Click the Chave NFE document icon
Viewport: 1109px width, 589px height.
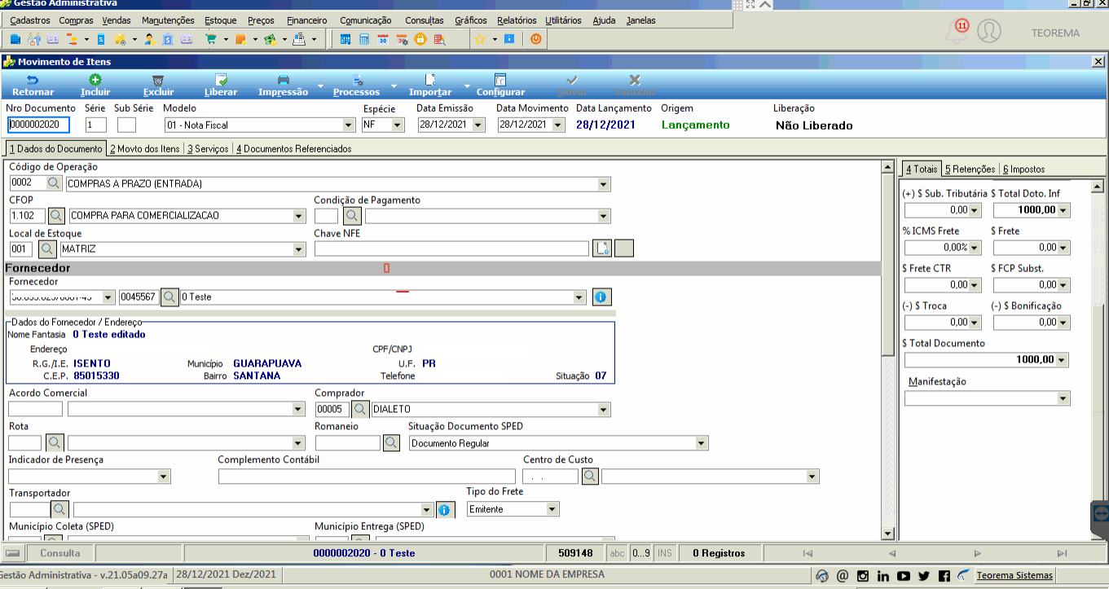(601, 248)
